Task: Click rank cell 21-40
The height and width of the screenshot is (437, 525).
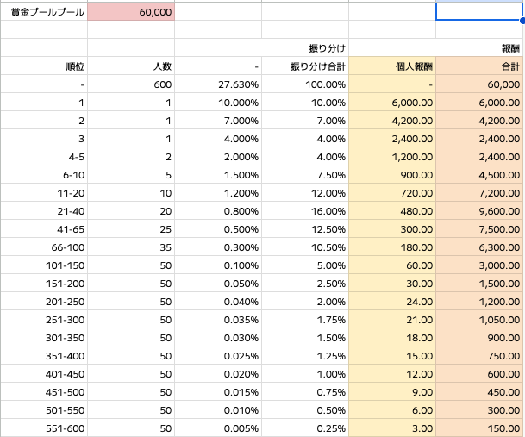Action: pos(44,210)
